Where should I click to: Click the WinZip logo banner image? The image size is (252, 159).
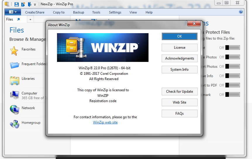point(103,48)
